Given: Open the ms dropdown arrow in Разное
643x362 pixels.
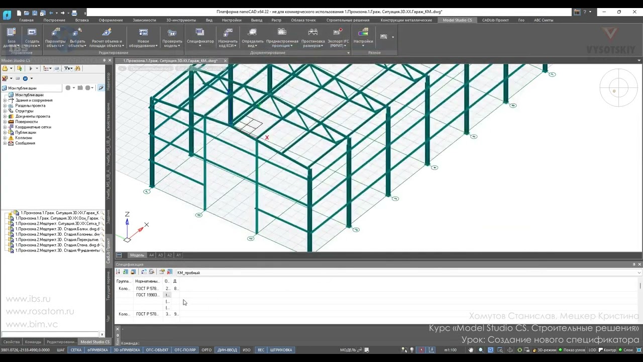Looking at the screenshot, I should (x=393, y=37).
